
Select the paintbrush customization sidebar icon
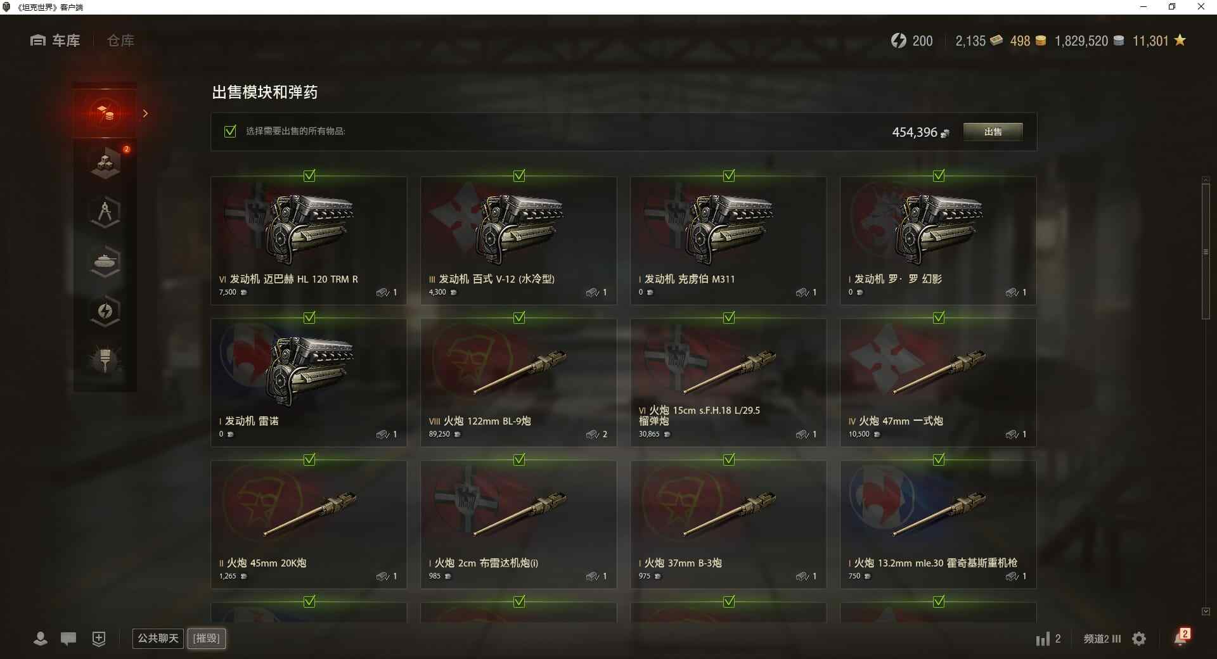click(x=105, y=360)
